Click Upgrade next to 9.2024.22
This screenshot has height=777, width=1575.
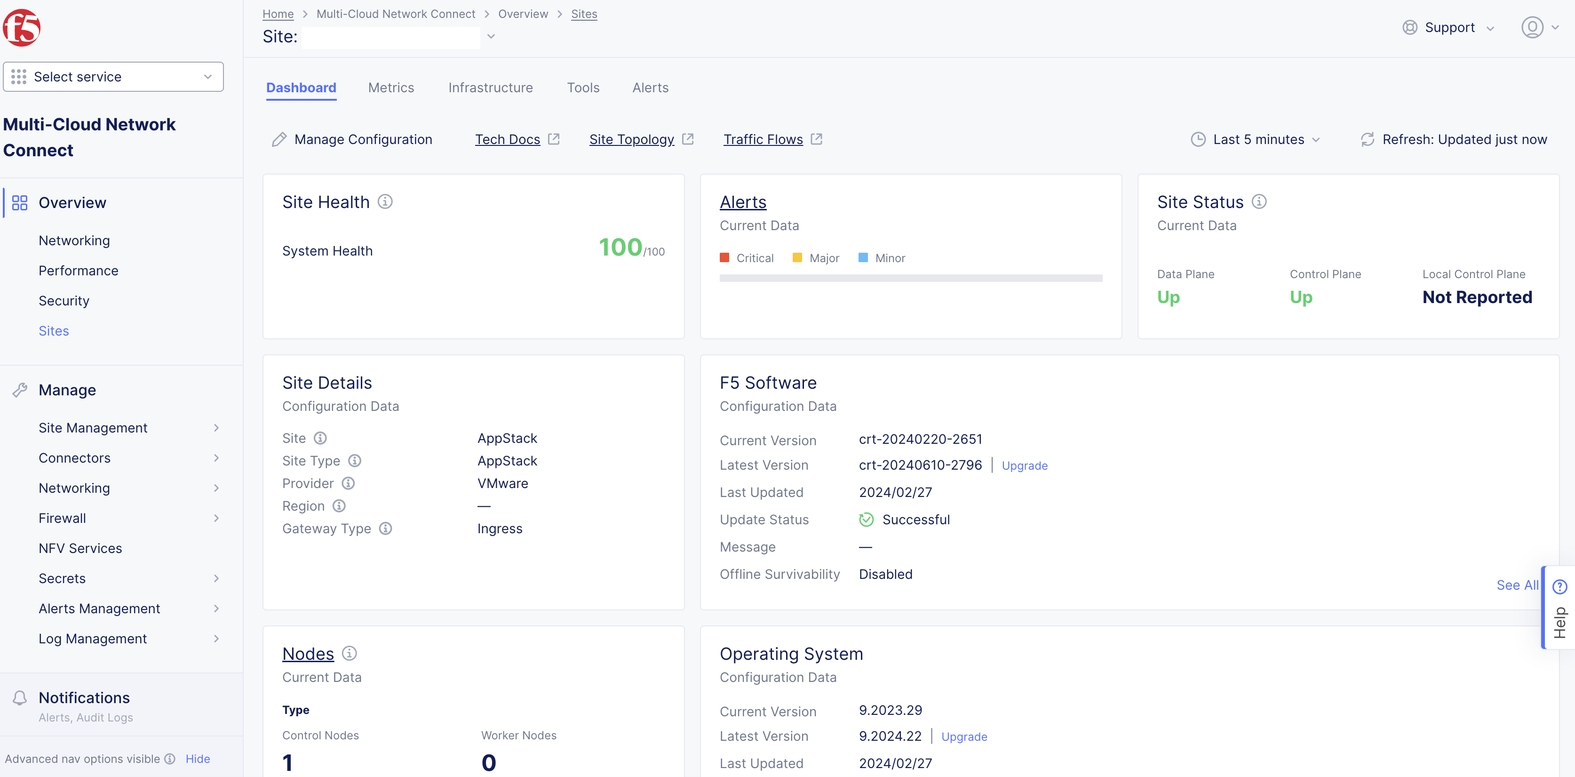tap(964, 737)
